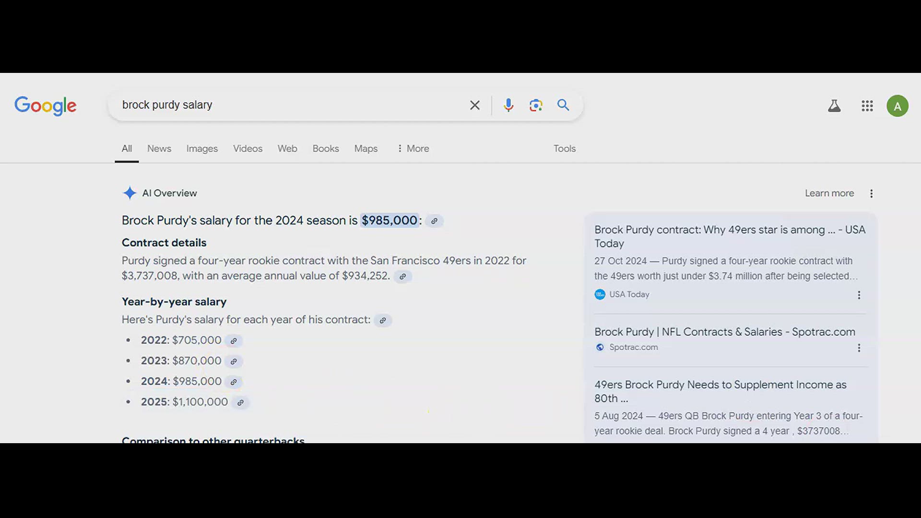The image size is (921, 518).
Task: Click the Google logo
Action: 45,106
